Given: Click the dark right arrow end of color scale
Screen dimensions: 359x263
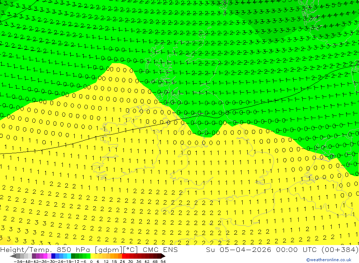Looking at the screenshot, I should [x=163, y=256].
